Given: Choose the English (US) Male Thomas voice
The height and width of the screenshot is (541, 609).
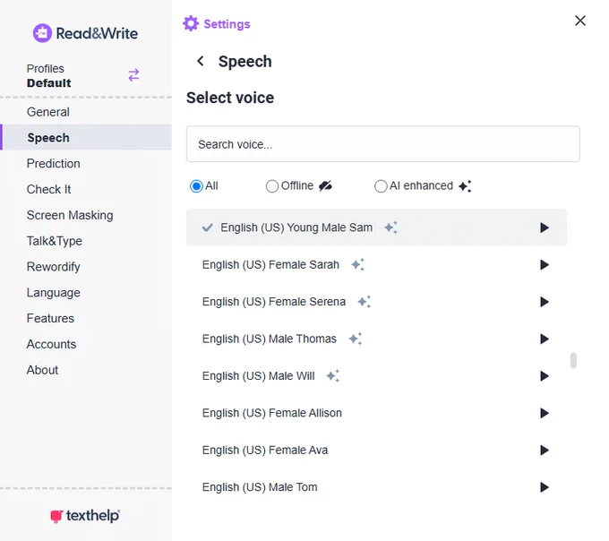Looking at the screenshot, I should pos(376,339).
